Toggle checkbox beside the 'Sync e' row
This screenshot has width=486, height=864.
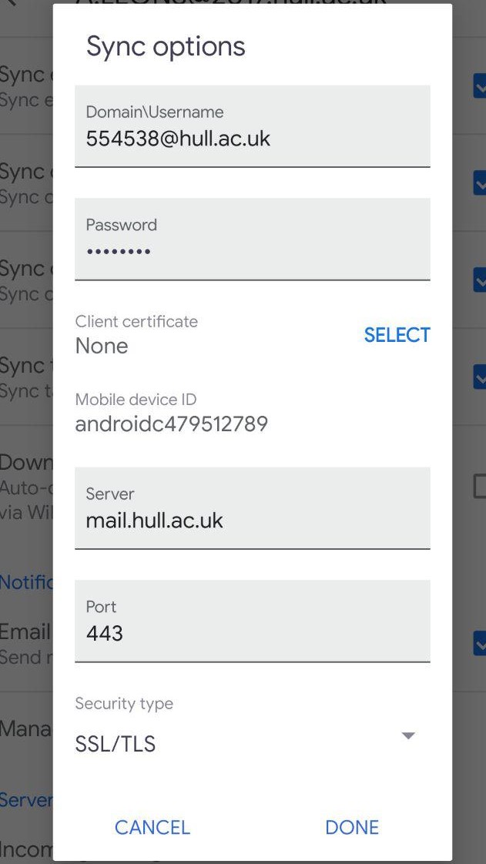(x=479, y=85)
